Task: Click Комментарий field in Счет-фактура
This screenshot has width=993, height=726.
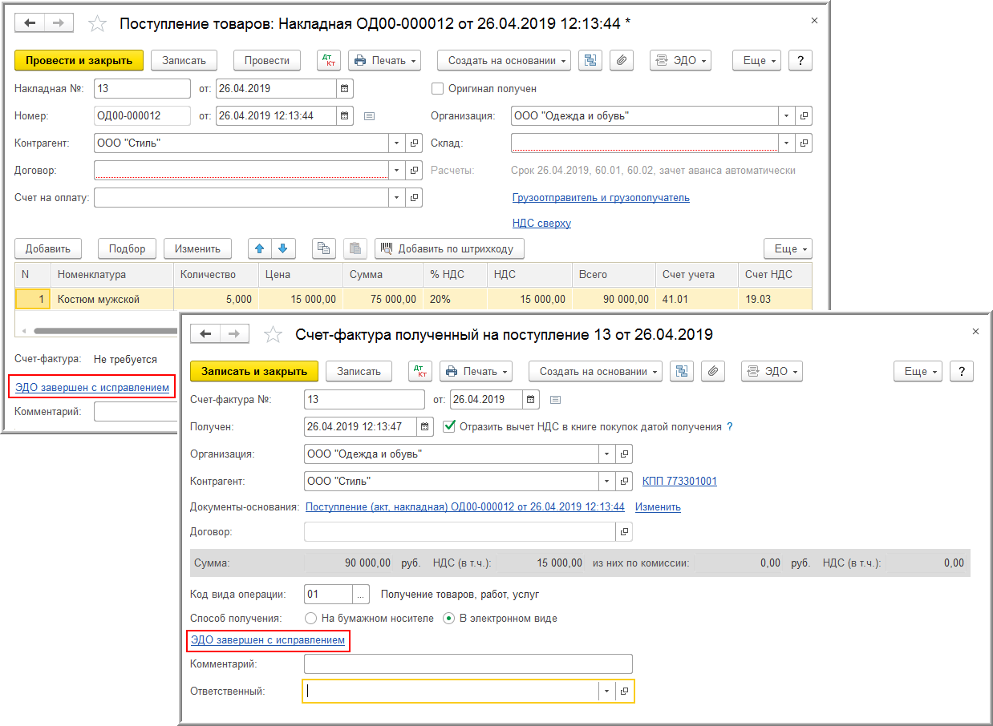Action: tap(468, 663)
